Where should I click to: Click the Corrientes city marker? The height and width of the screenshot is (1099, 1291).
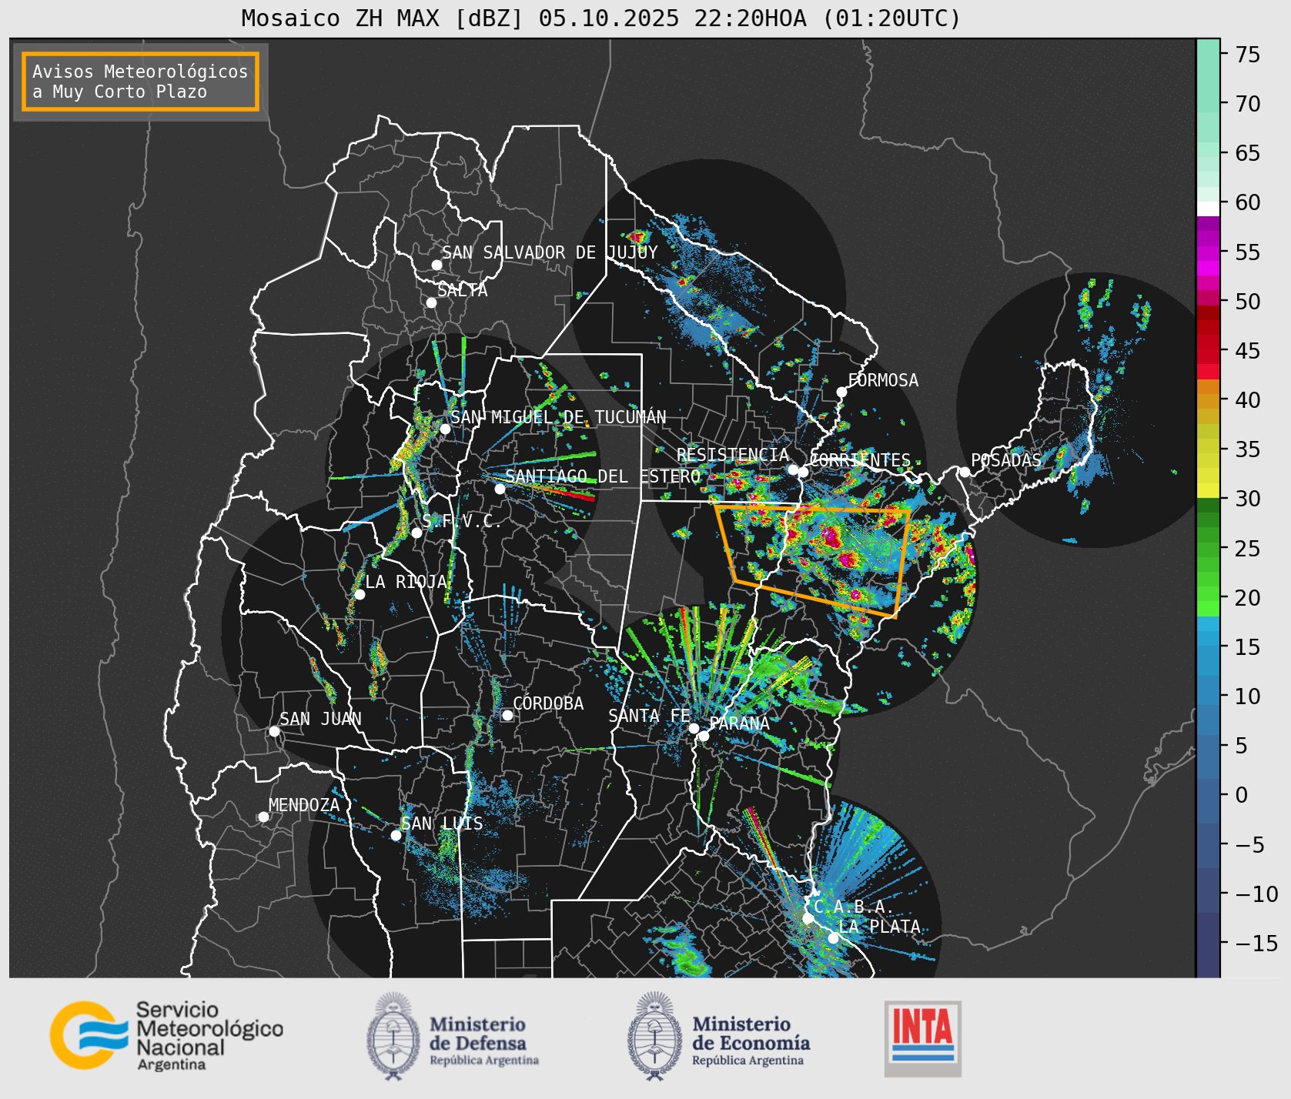coord(803,472)
